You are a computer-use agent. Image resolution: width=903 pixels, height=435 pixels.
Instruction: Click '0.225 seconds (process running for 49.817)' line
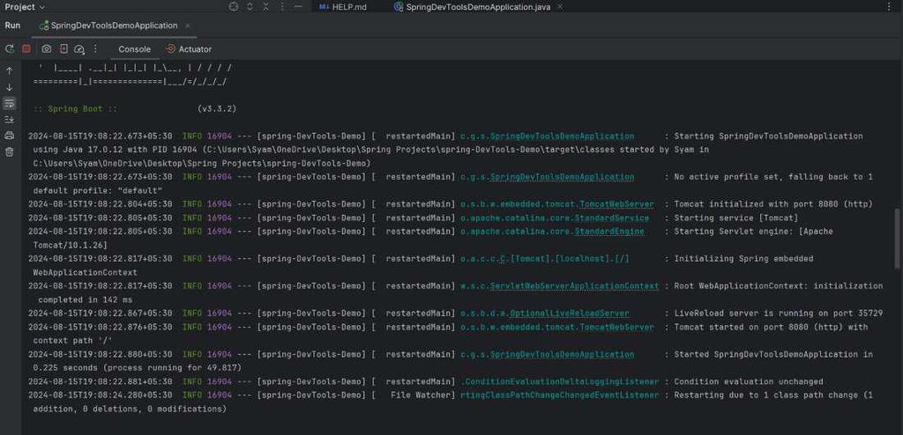pos(138,368)
